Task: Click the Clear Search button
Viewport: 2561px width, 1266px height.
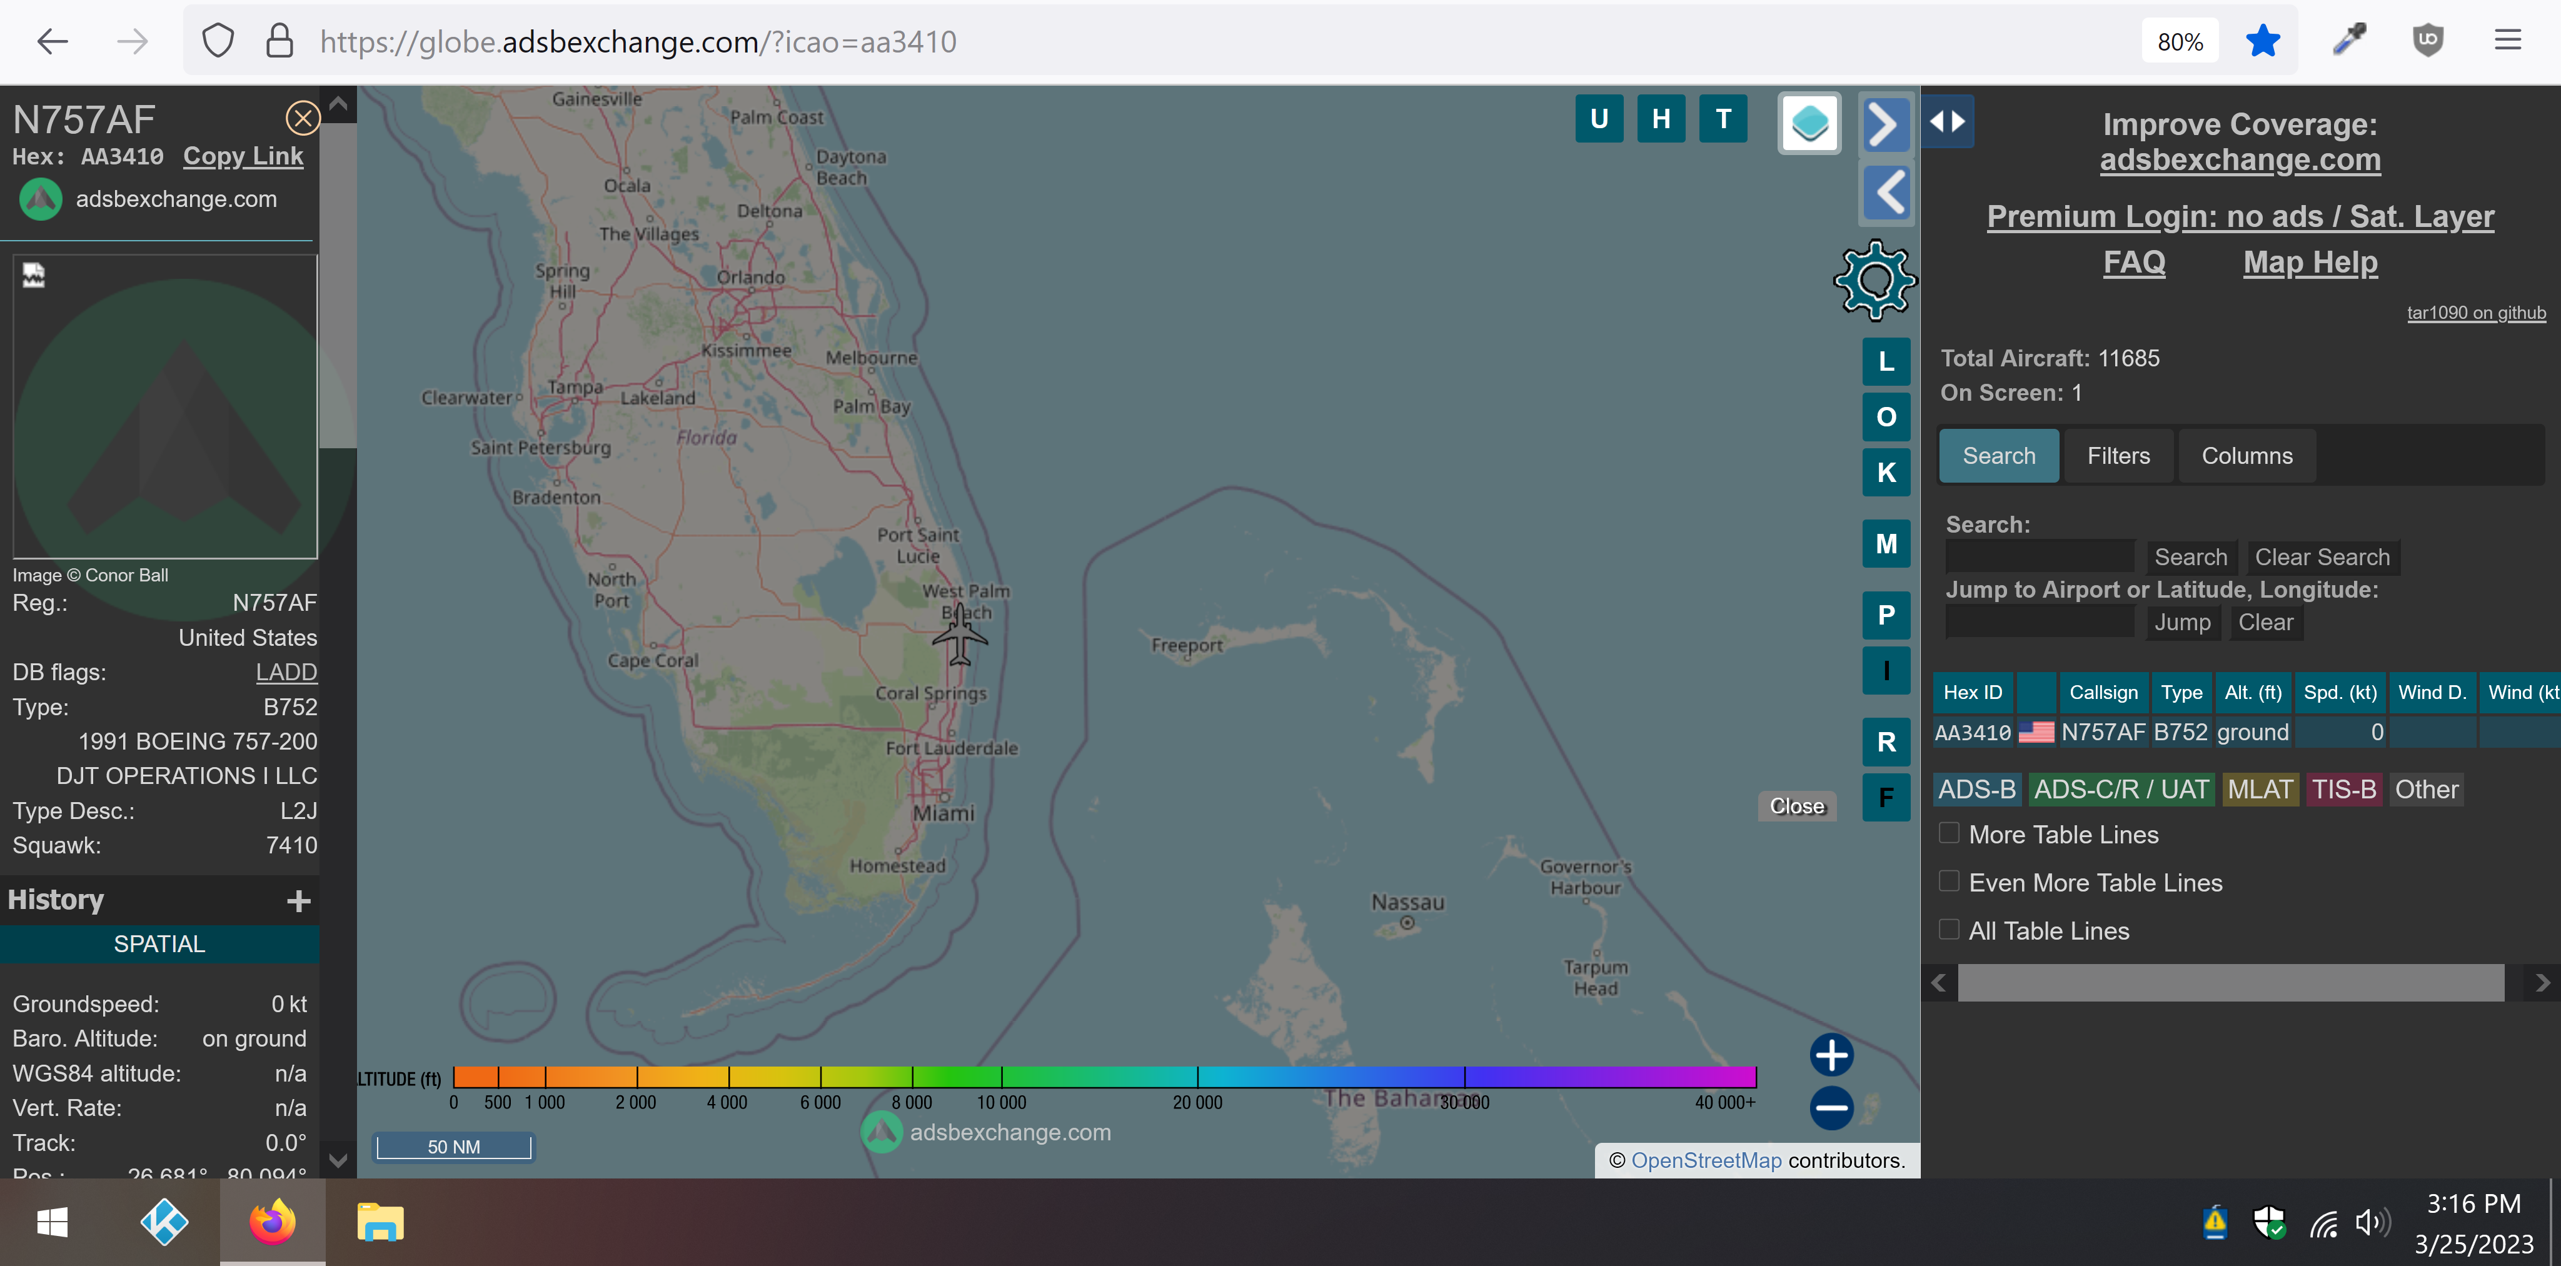Action: pos(2322,558)
